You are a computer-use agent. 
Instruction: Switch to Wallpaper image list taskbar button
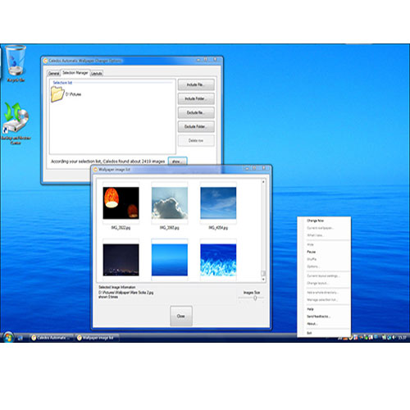tap(98, 338)
